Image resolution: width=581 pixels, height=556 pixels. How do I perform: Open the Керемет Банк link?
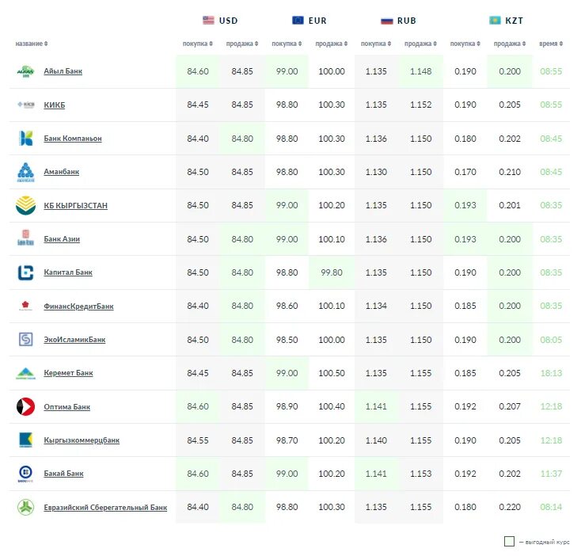(x=68, y=373)
